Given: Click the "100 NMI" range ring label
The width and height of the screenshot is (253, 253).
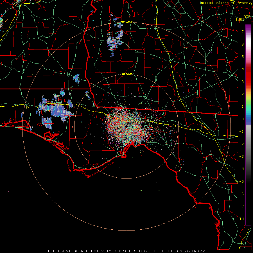Looking at the screenshot, I should tap(126, 22).
